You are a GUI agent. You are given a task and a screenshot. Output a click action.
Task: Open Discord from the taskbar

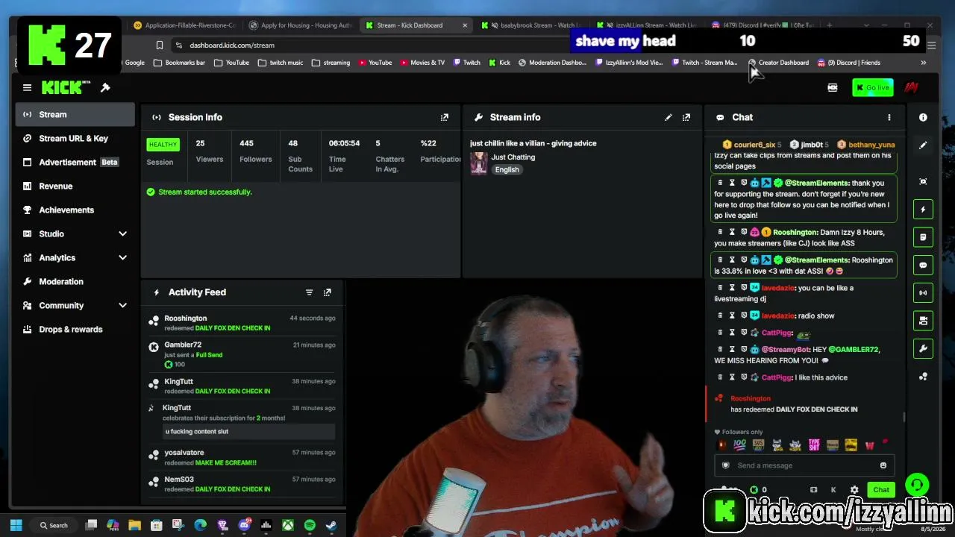(244, 525)
